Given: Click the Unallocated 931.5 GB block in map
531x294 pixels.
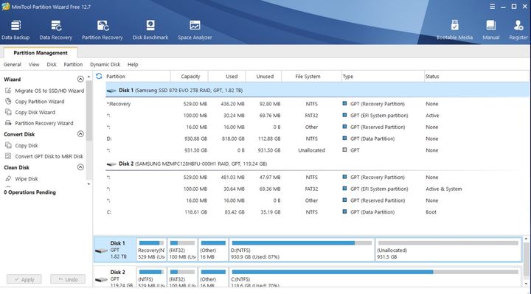Looking at the screenshot, I should coord(448,250).
